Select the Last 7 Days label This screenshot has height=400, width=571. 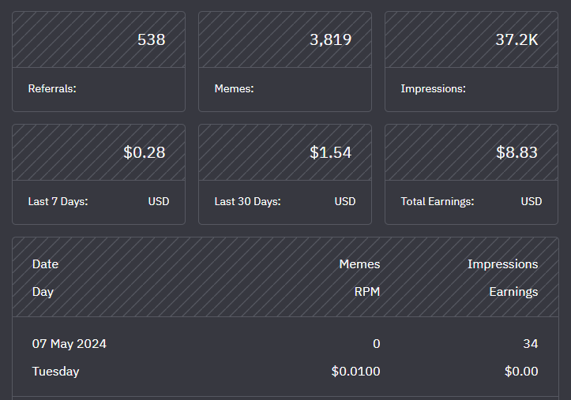point(58,201)
